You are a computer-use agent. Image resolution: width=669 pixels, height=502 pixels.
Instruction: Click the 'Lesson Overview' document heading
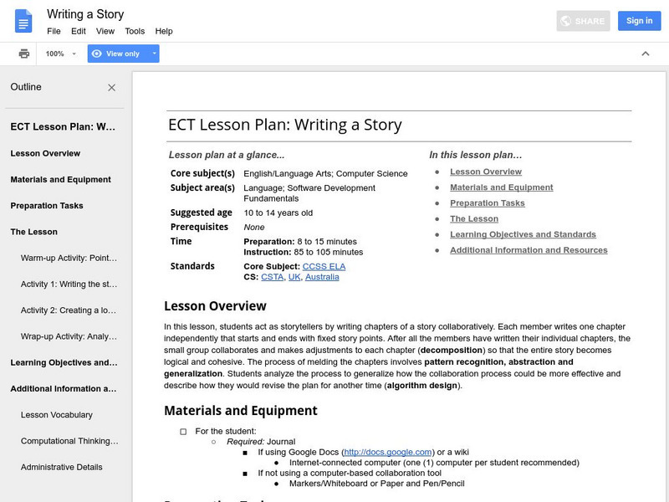(x=215, y=306)
